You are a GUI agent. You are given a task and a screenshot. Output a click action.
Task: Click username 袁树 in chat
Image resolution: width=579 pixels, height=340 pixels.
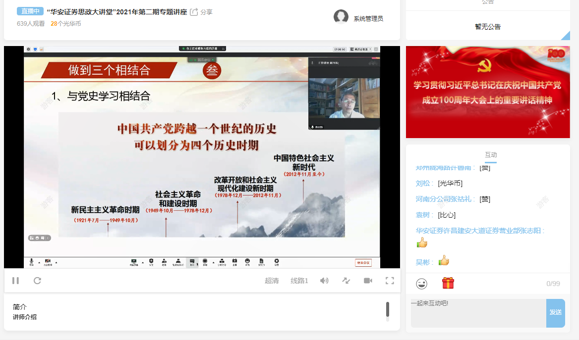click(x=423, y=215)
